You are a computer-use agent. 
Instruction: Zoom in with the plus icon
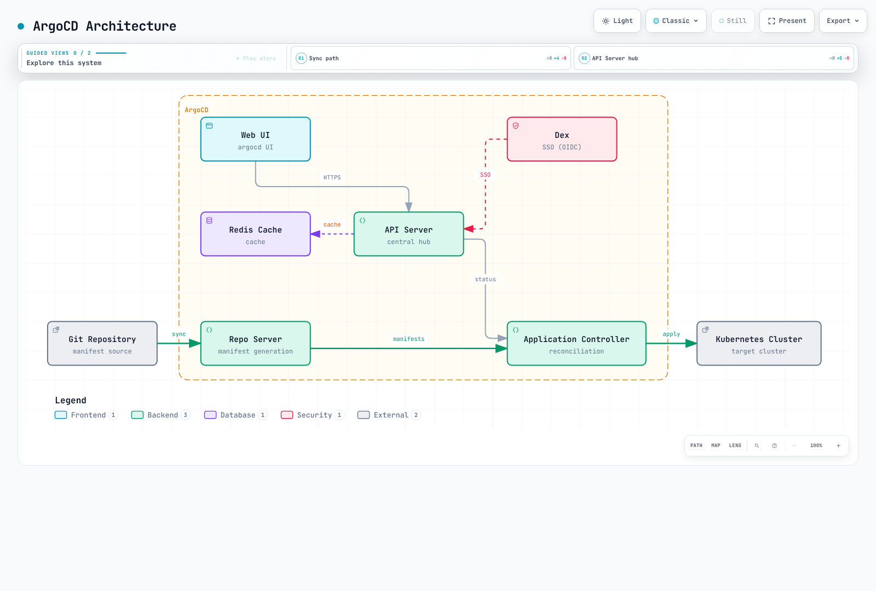coord(838,445)
